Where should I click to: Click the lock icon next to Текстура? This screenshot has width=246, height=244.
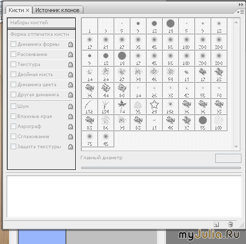(x=70, y=65)
